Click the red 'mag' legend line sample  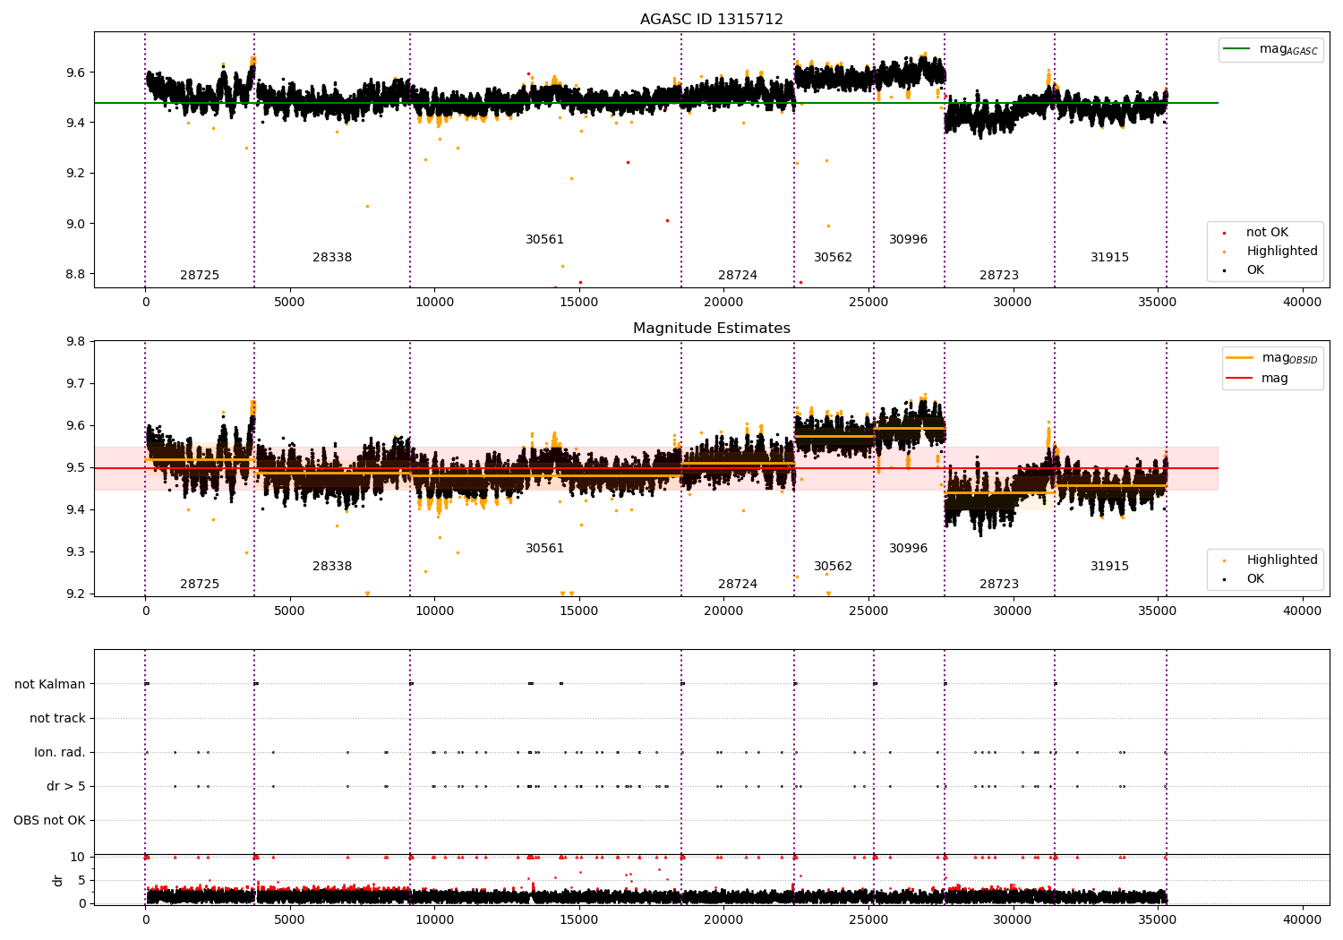[1240, 378]
